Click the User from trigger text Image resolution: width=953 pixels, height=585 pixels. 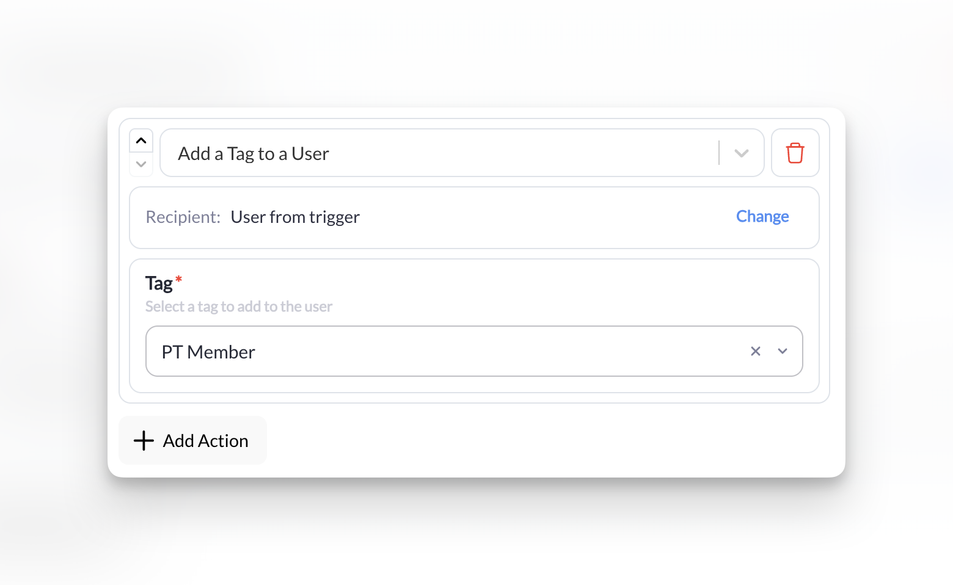pos(295,217)
